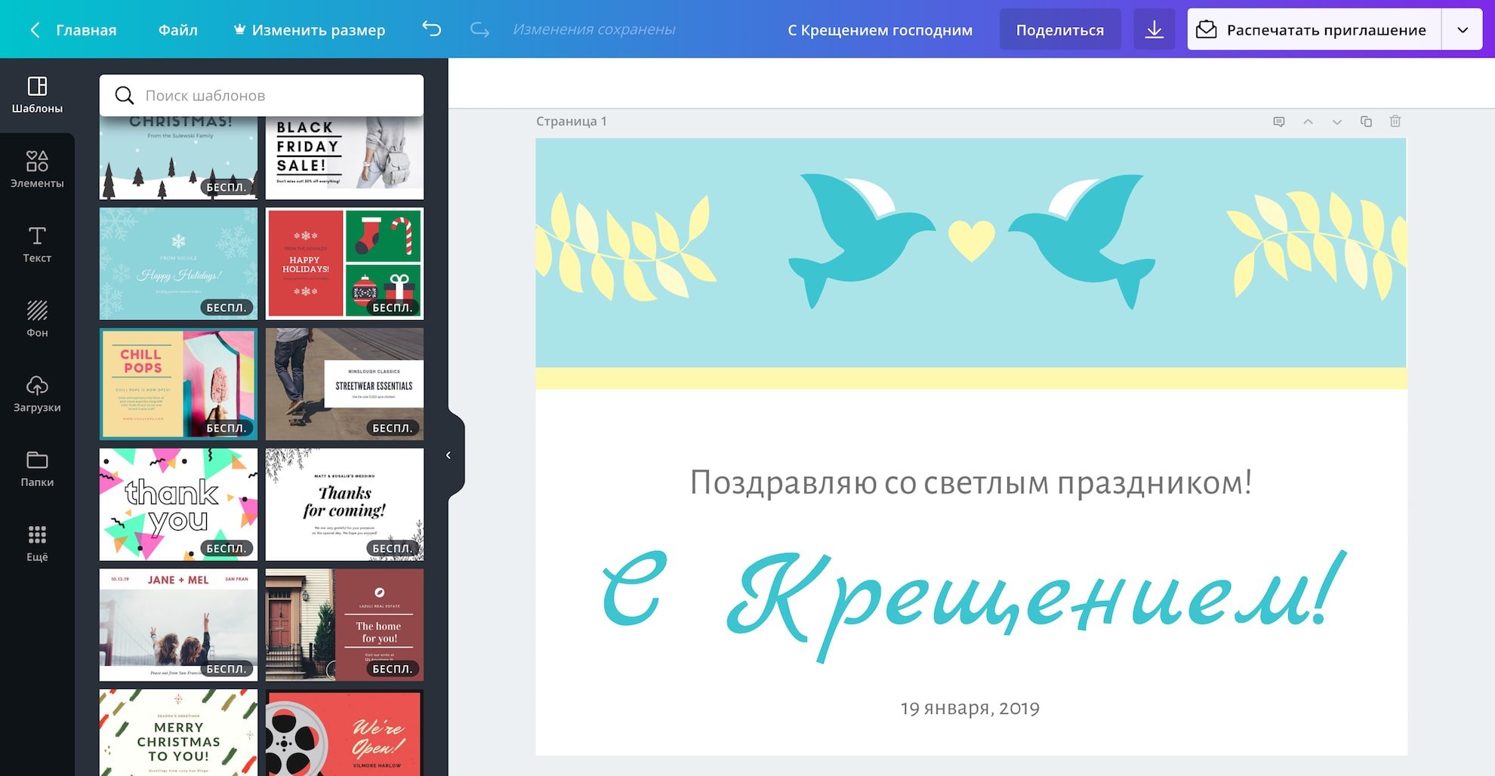Select the red green Happy Holidays template
1495x776 pixels.
[x=344, y=263]
